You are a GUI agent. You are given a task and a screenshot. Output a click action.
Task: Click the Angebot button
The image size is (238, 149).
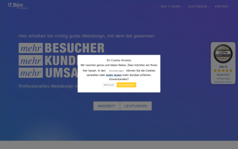pyautogui.click(x=107, y=106)
